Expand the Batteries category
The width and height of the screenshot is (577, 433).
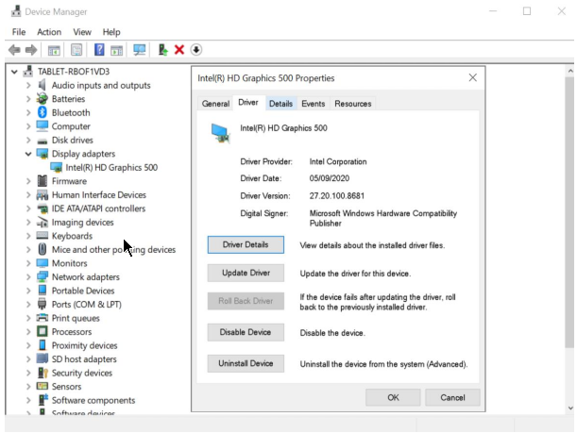pos(28,99)
